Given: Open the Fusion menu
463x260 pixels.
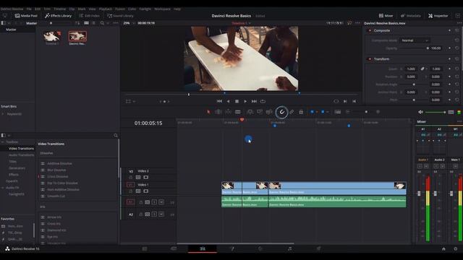Looking at the screenshot, I should (120, 9).
